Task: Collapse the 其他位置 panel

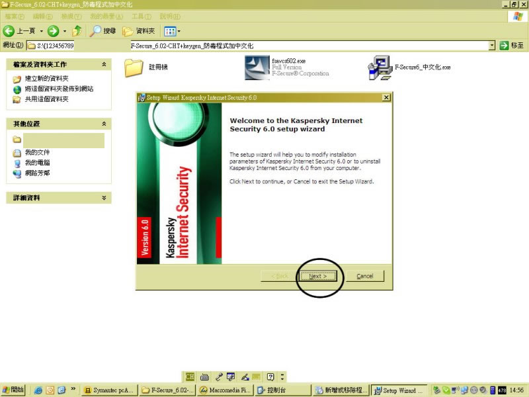Action: click(x=104, y=124)
